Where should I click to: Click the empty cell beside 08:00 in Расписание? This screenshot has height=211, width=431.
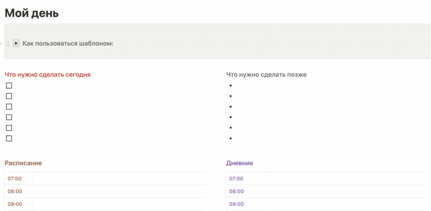119,191
